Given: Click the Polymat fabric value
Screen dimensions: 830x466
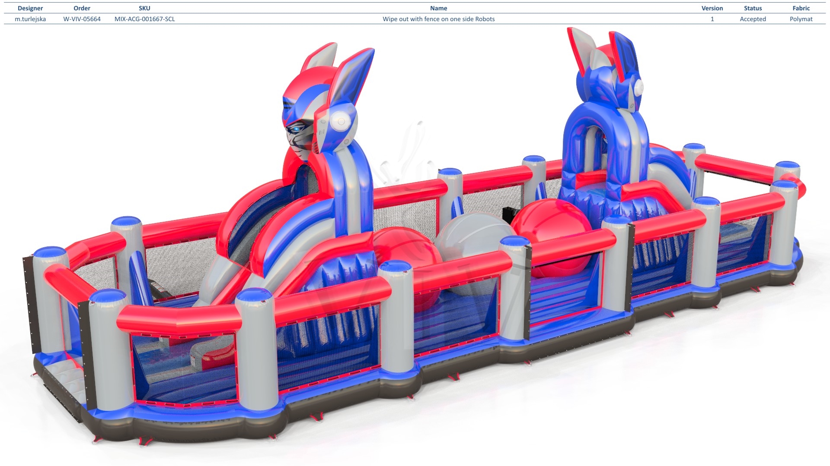Looking at the screenshot, I should [801, 19].
